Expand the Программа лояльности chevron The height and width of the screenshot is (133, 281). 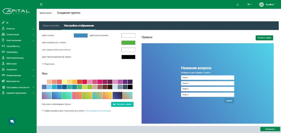point(33,87)
